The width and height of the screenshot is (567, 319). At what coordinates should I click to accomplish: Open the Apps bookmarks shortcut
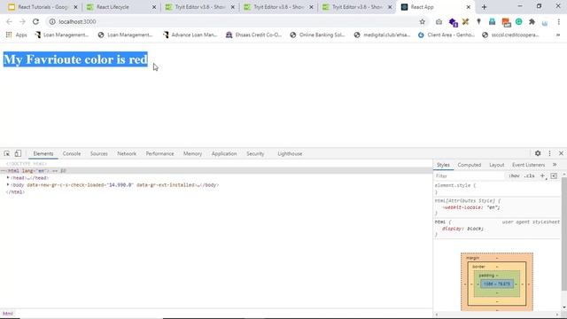[17, 35]
